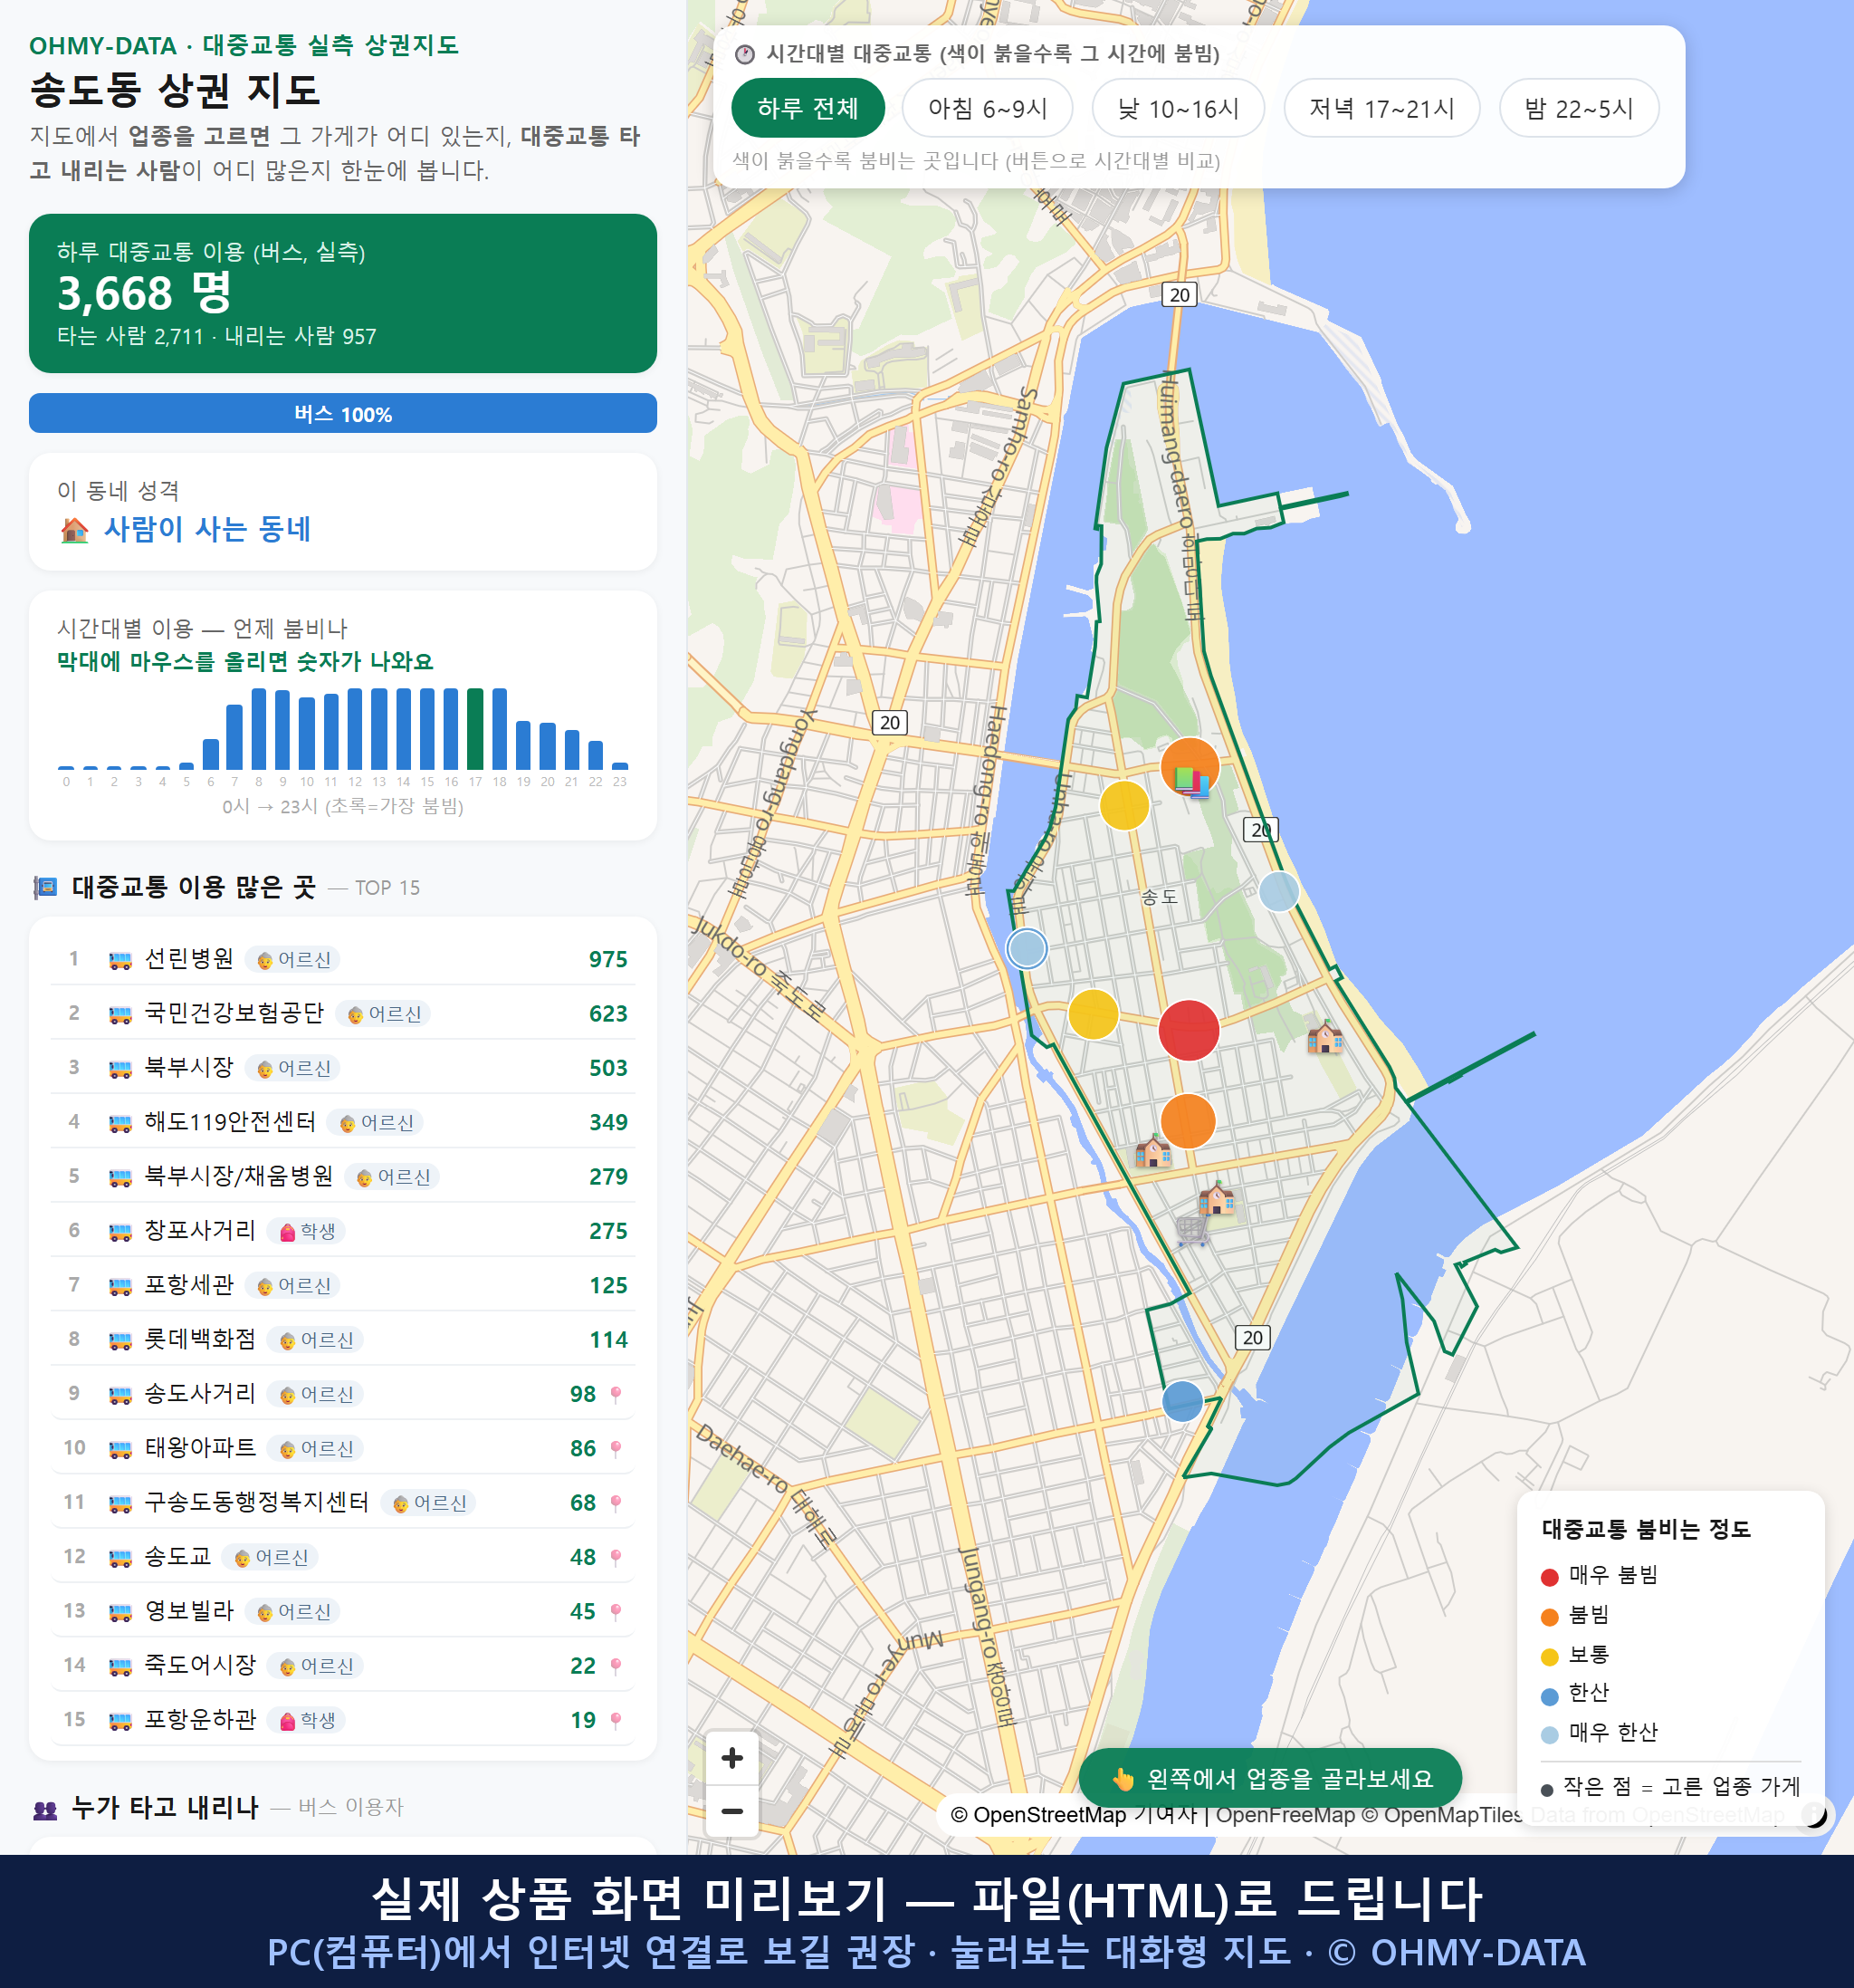Open the OpenFreeMap attribution link
Screen dimensions: 1854x1988
1285,1815
